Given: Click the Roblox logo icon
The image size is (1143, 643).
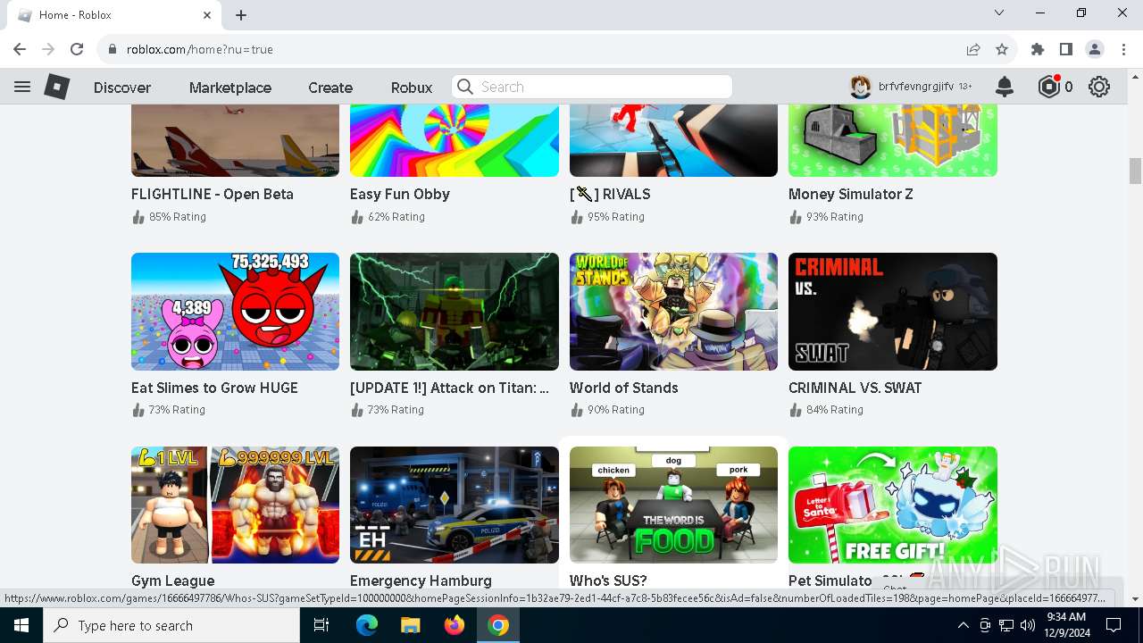Looking at the screenshot, I should point(57,87).
